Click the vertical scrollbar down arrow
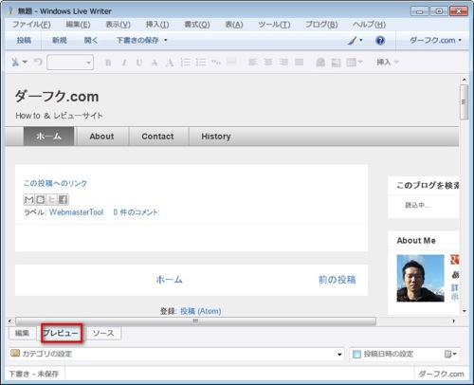474x385 pixels. pyautogui.click(x=465, y=311)
